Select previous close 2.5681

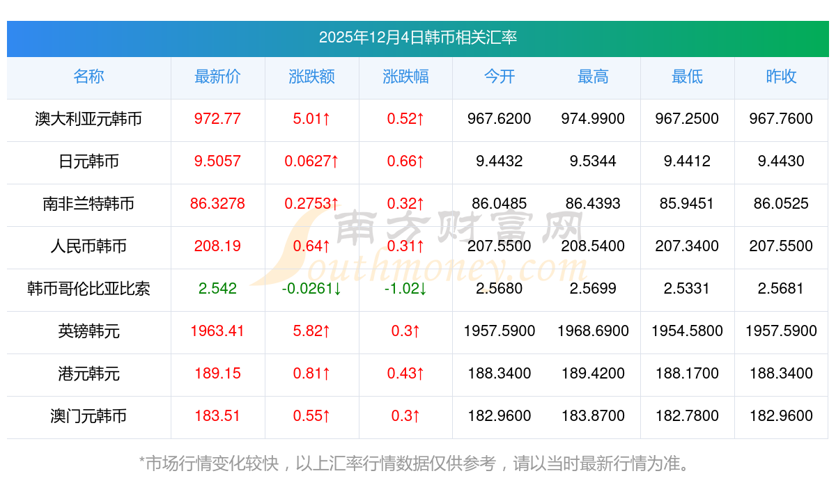(x=781, y=289)
